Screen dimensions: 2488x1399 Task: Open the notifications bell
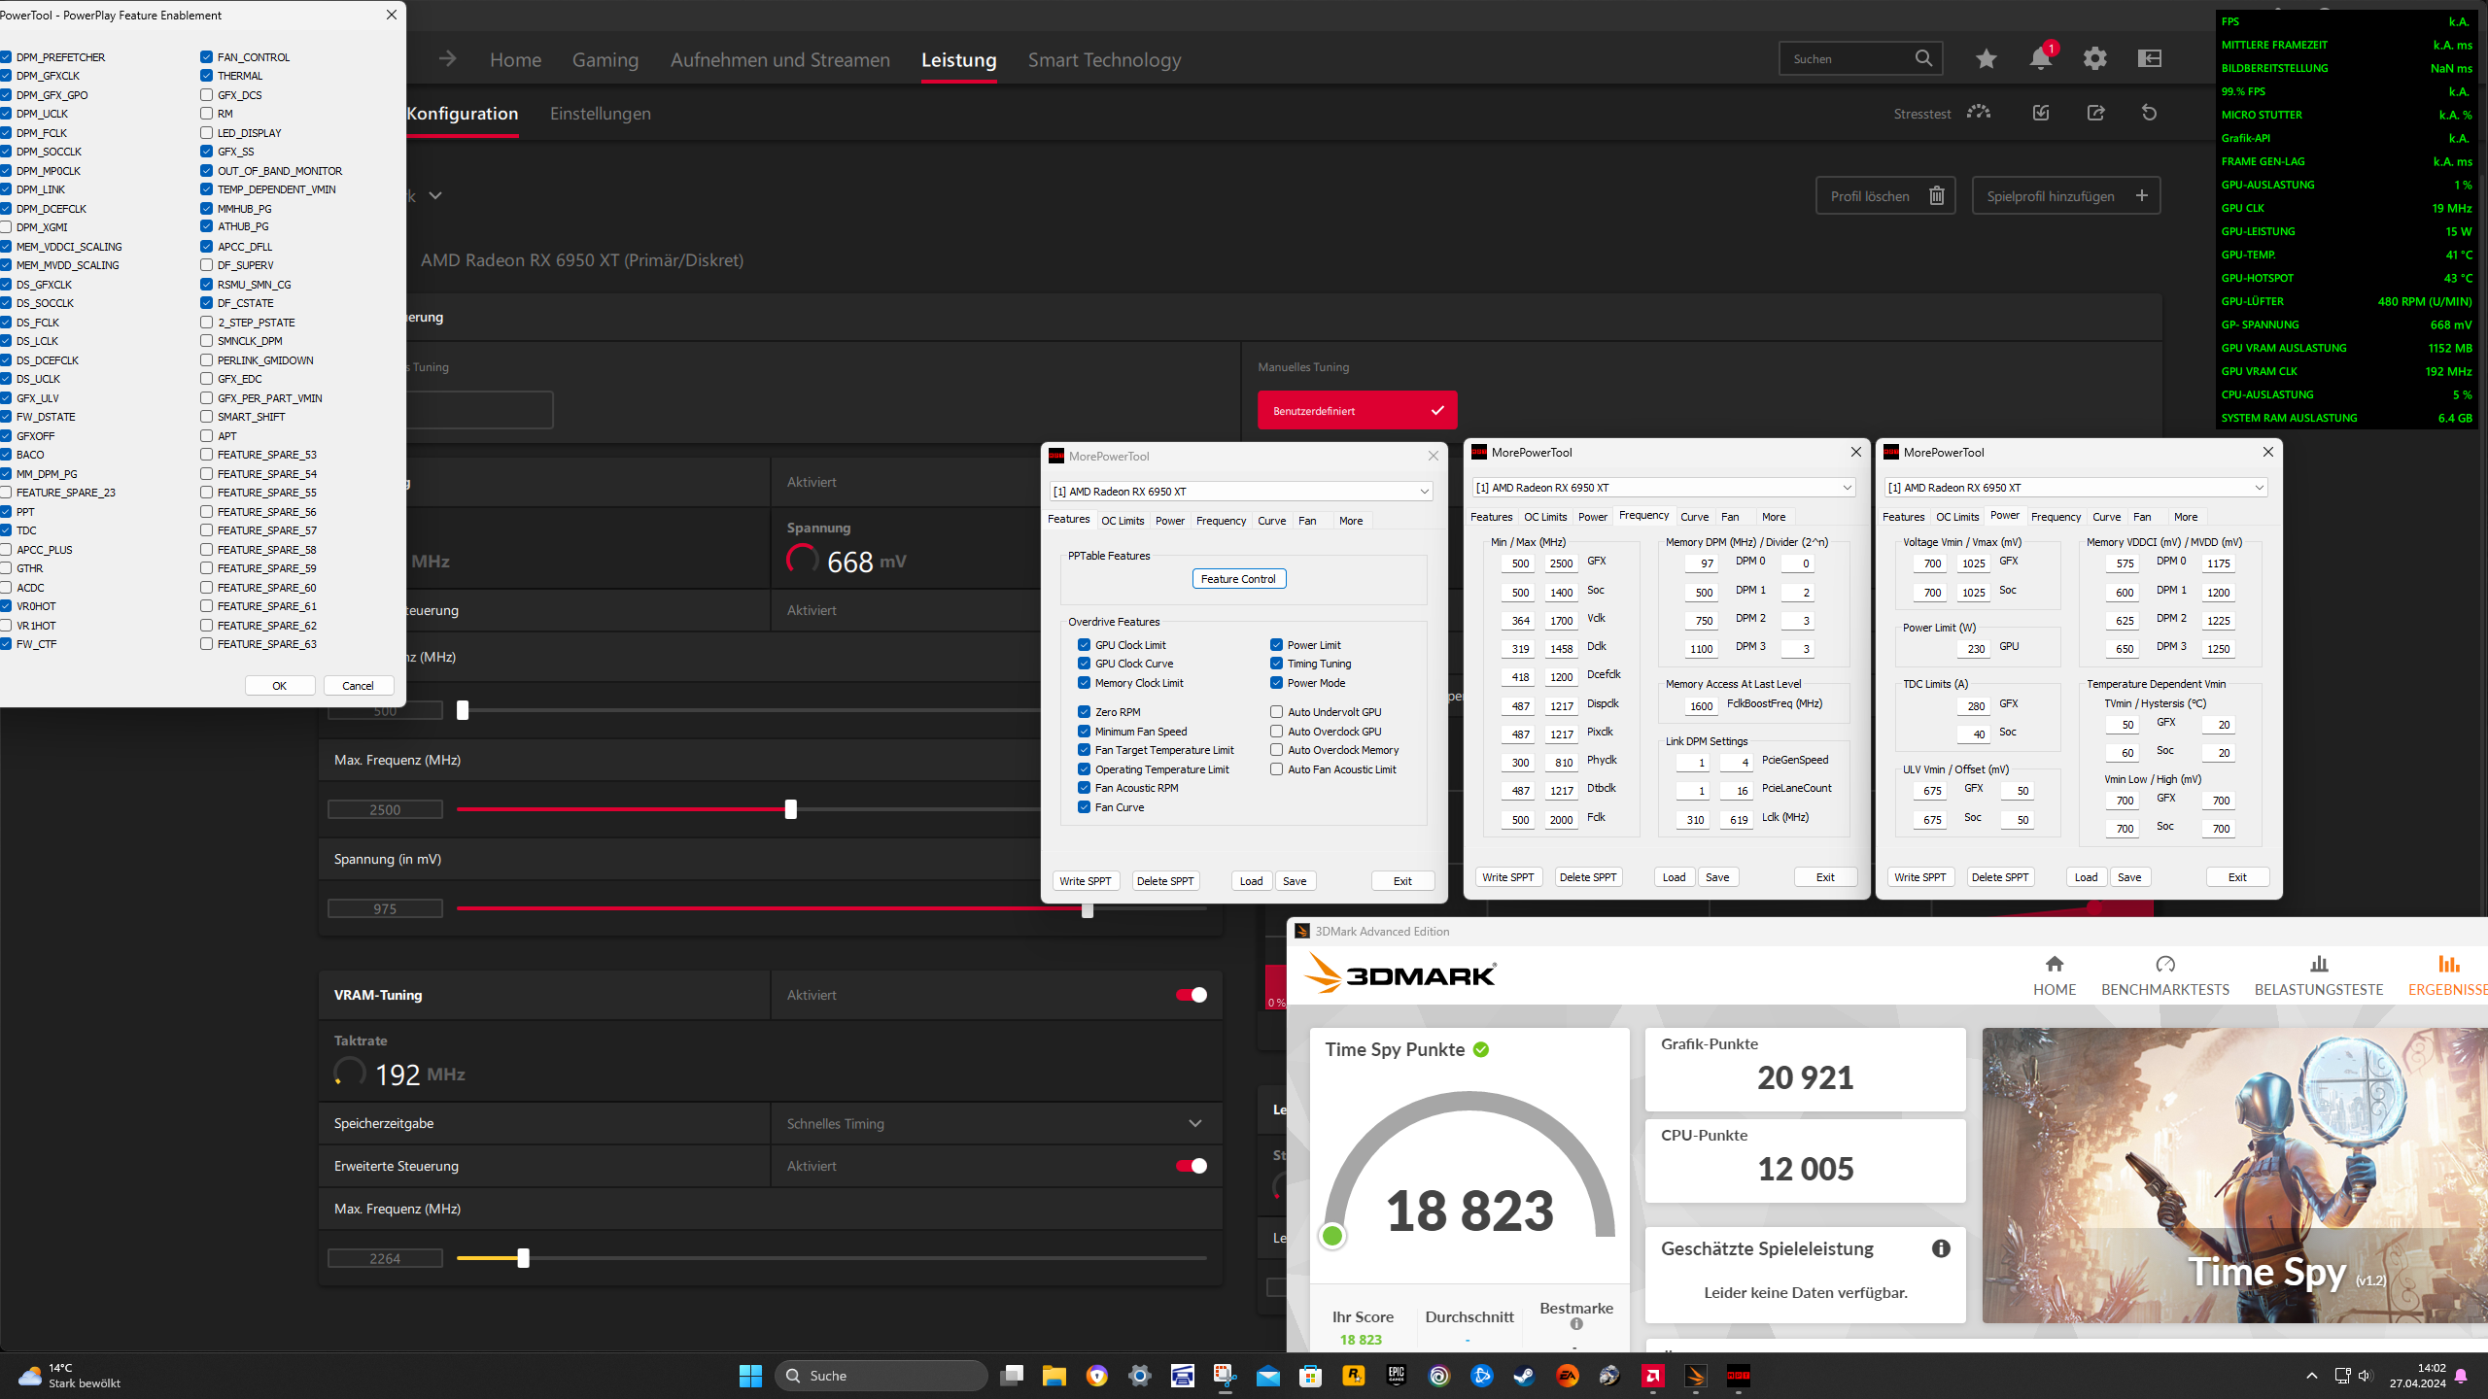click(2040, 59)
